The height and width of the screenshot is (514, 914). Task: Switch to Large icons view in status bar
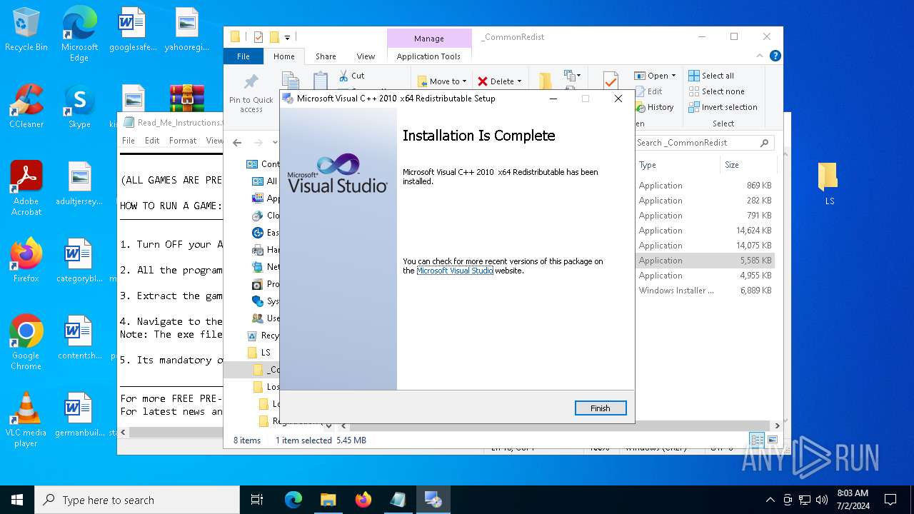click(x=772, y=440)
